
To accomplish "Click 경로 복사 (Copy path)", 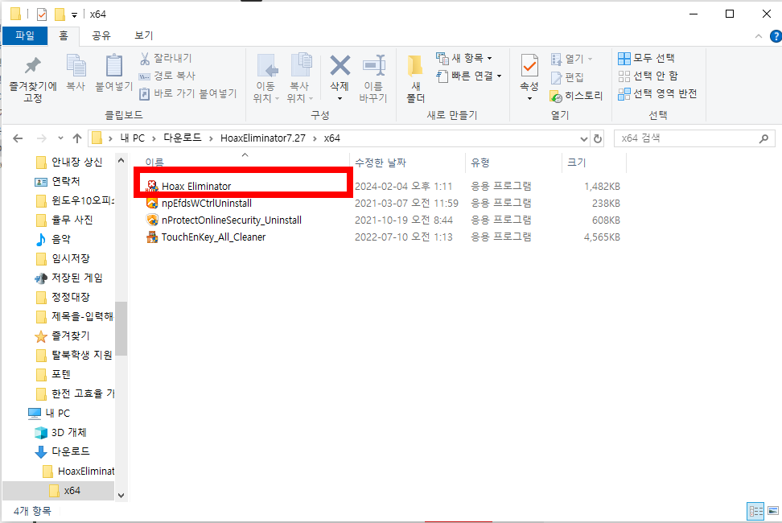I will pos(167,76).
